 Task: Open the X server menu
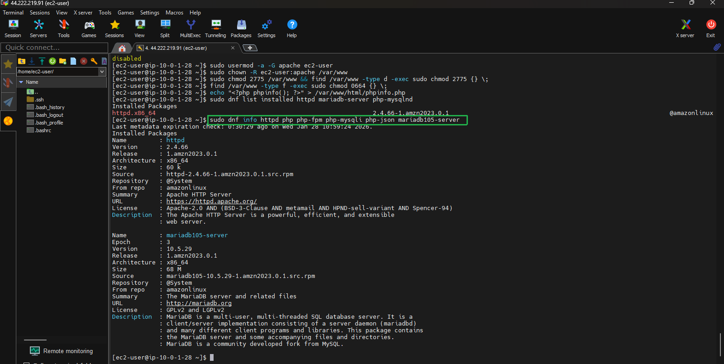[83, 13]
